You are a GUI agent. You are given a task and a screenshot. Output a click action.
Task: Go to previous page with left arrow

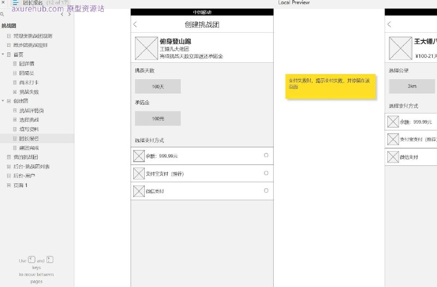(x=62, y=14)
